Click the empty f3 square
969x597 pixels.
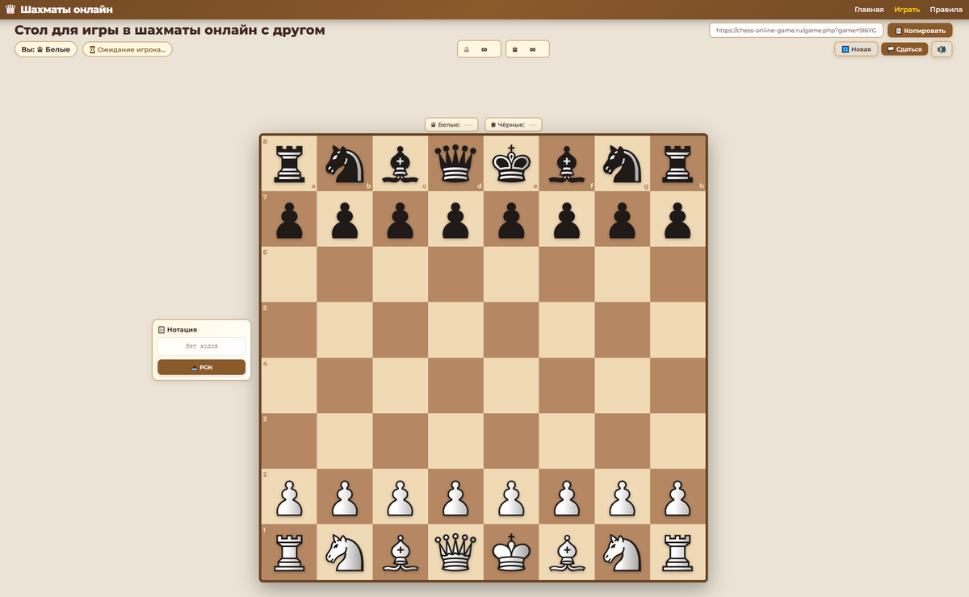(568, 441)
